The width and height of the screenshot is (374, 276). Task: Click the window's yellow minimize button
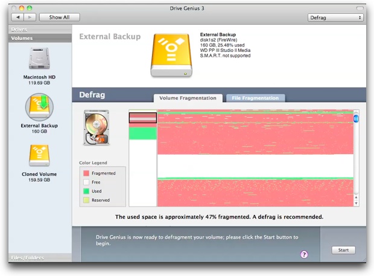22,8
